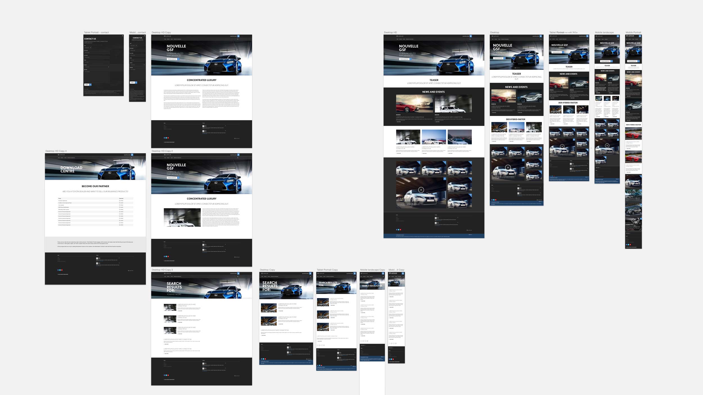Click 'CONCENTRATED LUXURY' heading in Desktop HD Copy
703x395 pixels.
[x=202, y=80]
